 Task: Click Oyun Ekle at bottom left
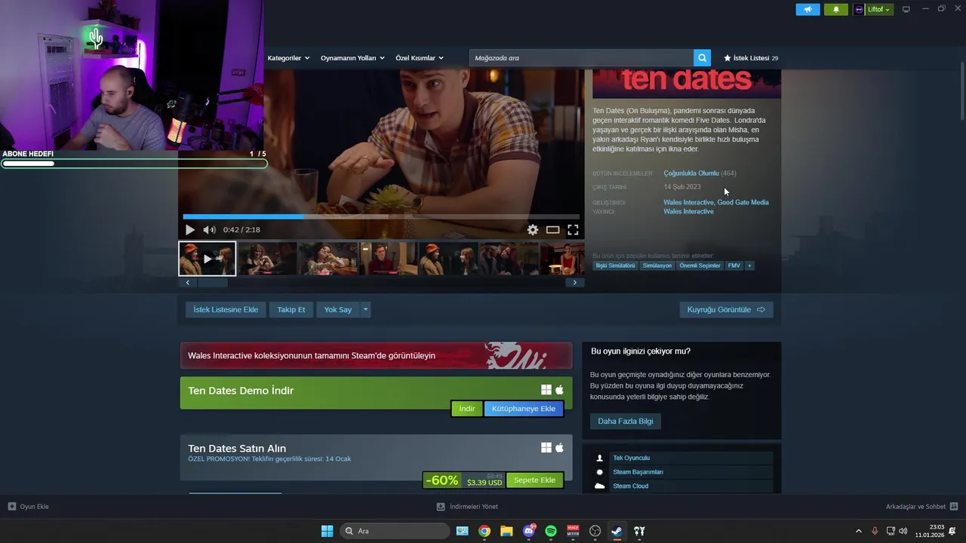click(x=29, y=507)
